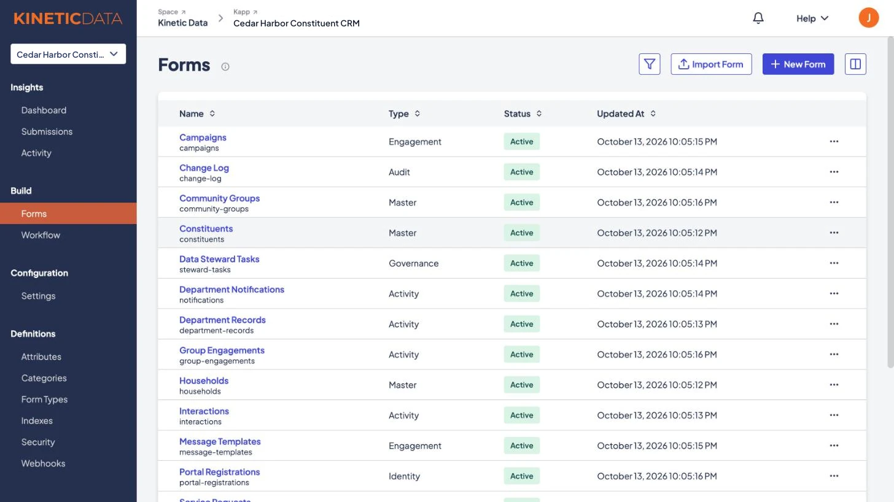Open the Group Engagements form link
The height and width of the screenshot is (502, 894).
coord(222,350)
